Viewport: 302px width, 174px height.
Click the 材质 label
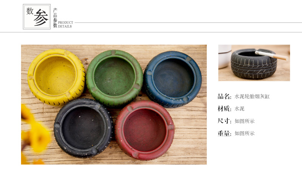click(224, 109)
